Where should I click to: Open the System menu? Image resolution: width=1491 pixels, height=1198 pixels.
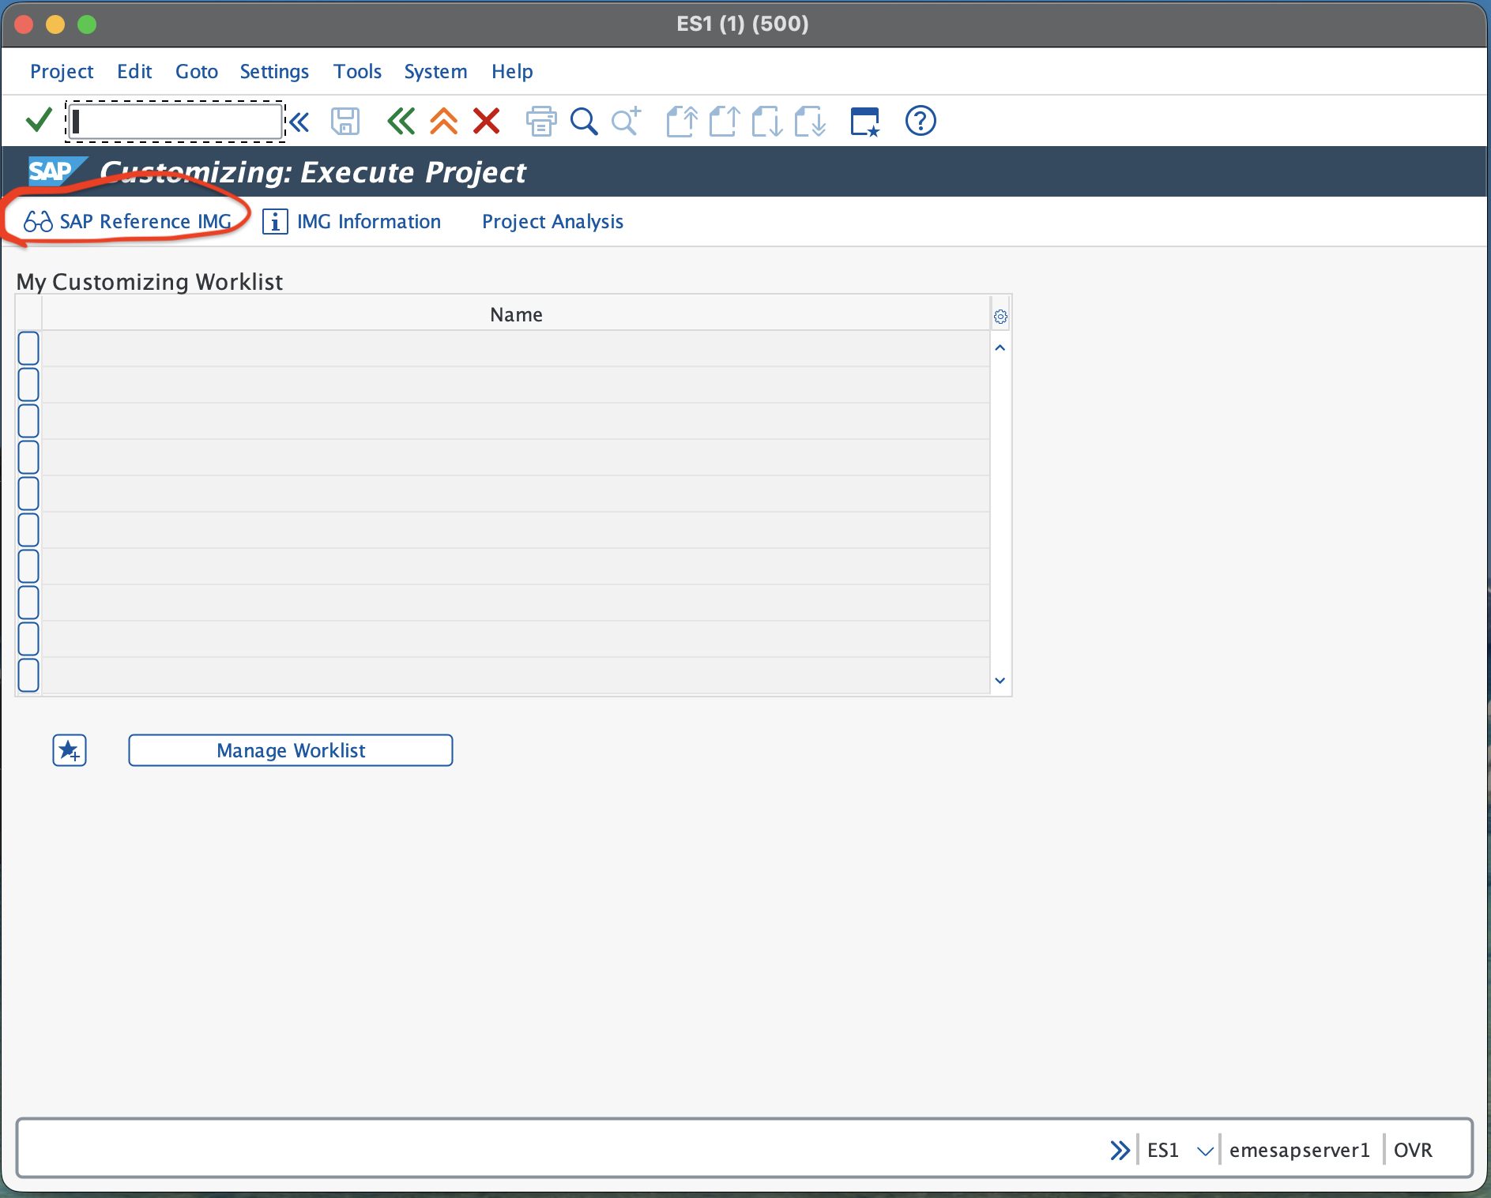pos(435,72)
